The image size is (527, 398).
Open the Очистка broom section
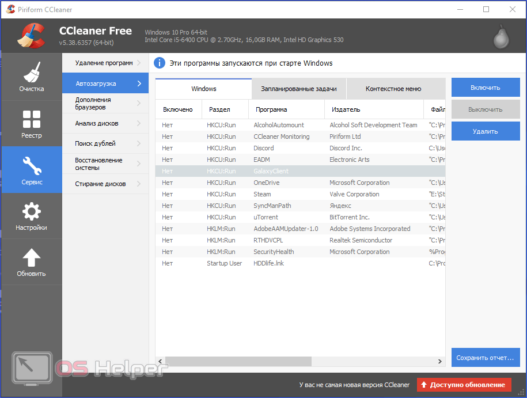(x=32, y=77)
